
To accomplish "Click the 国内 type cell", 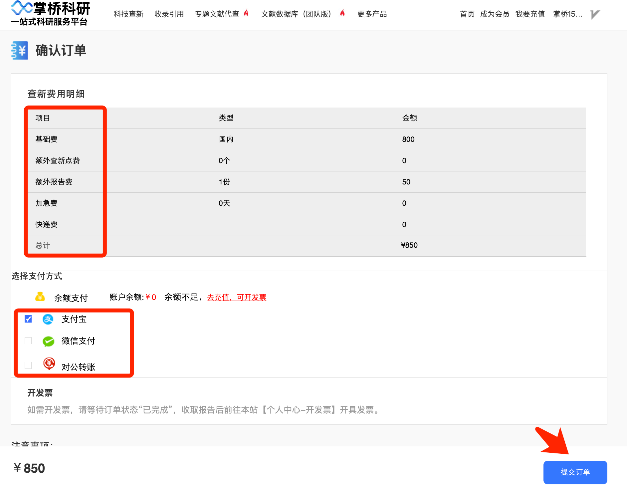I will point(226,139).
